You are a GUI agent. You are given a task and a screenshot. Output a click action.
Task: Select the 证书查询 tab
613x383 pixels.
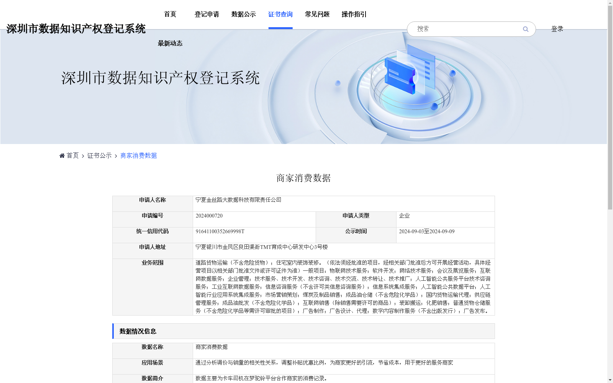point(280,14)
